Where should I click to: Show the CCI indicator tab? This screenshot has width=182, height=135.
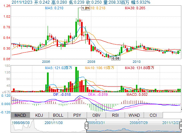(153, 115)
